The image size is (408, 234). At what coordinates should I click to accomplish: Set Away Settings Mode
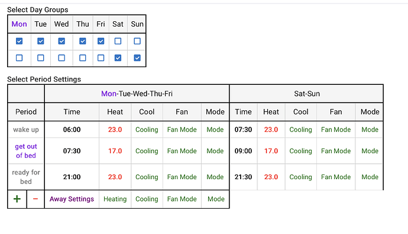coord(216,199)
